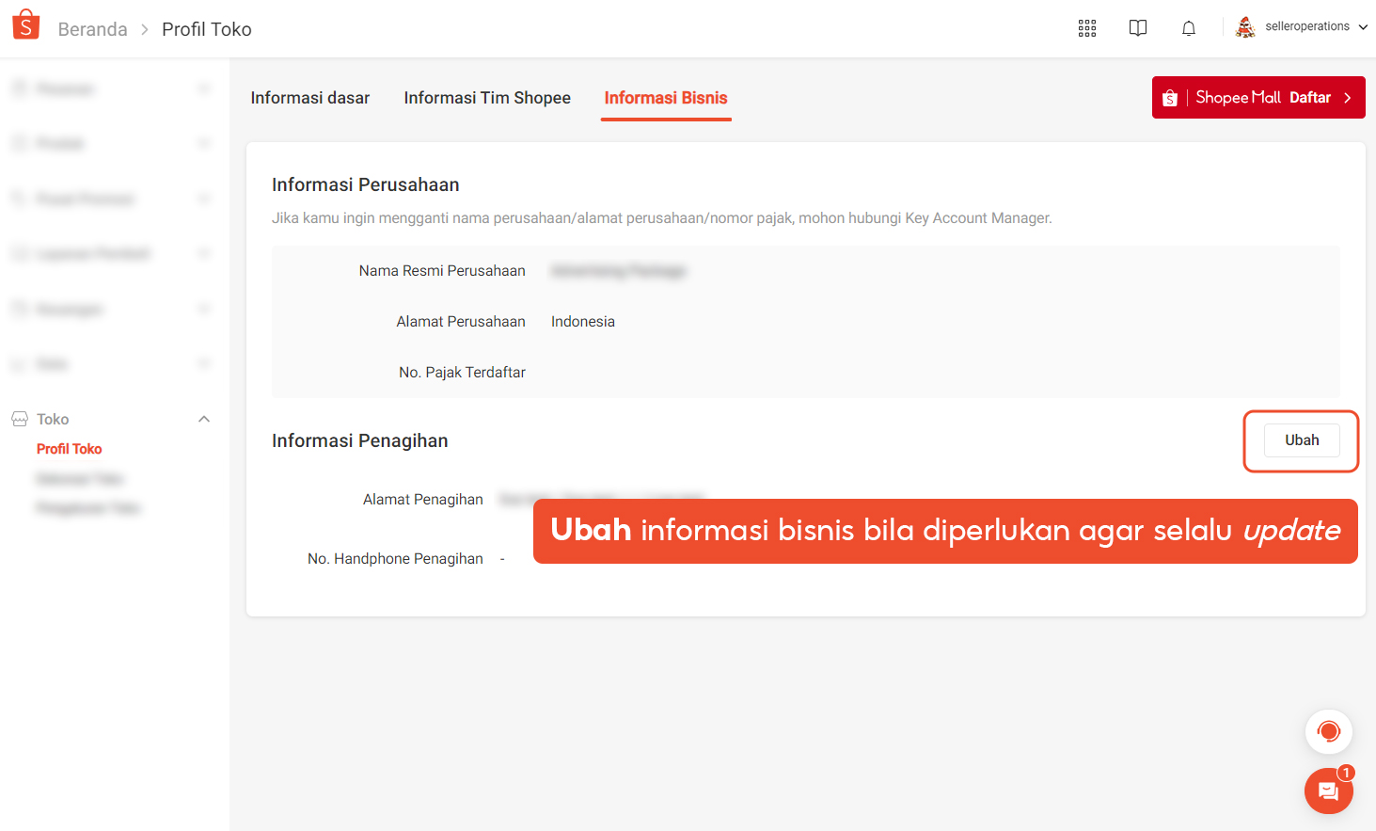
Task: Expand the topmost sidebar menu chevron
Action: (x=204, y=88)
